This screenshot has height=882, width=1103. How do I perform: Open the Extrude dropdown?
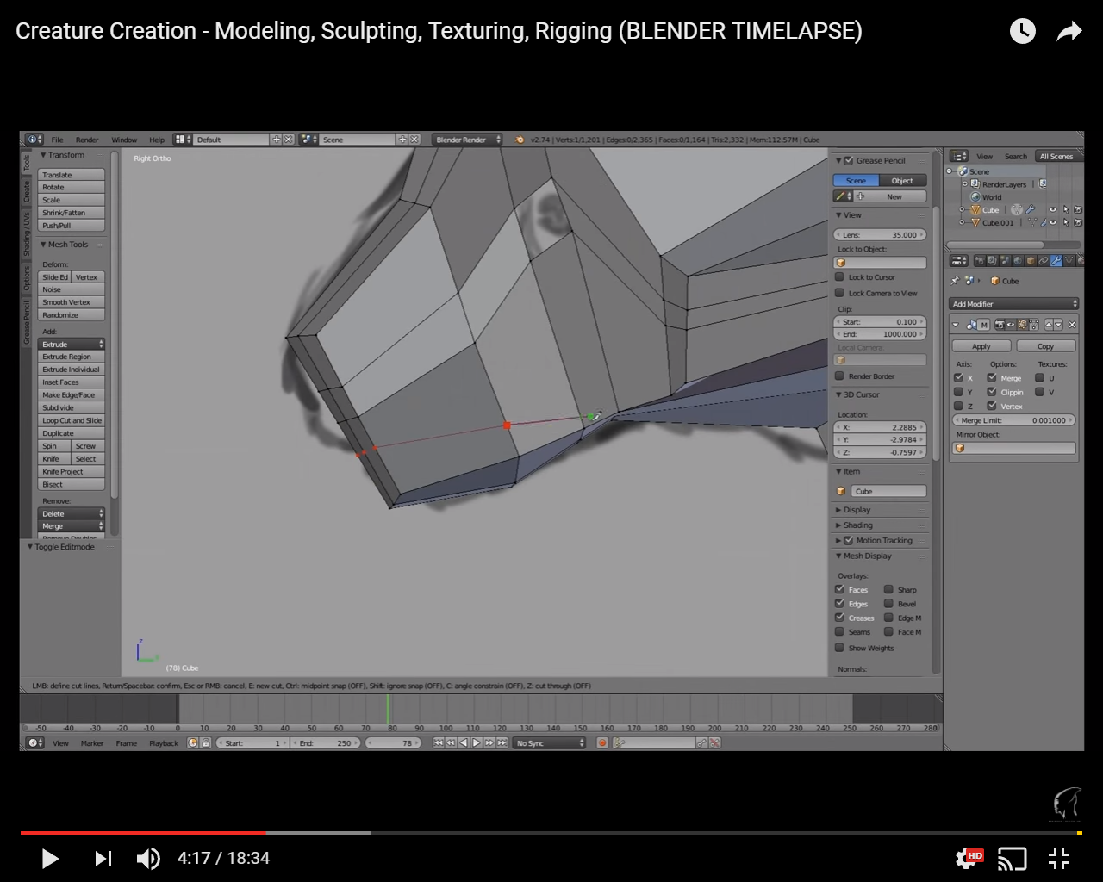72,344
